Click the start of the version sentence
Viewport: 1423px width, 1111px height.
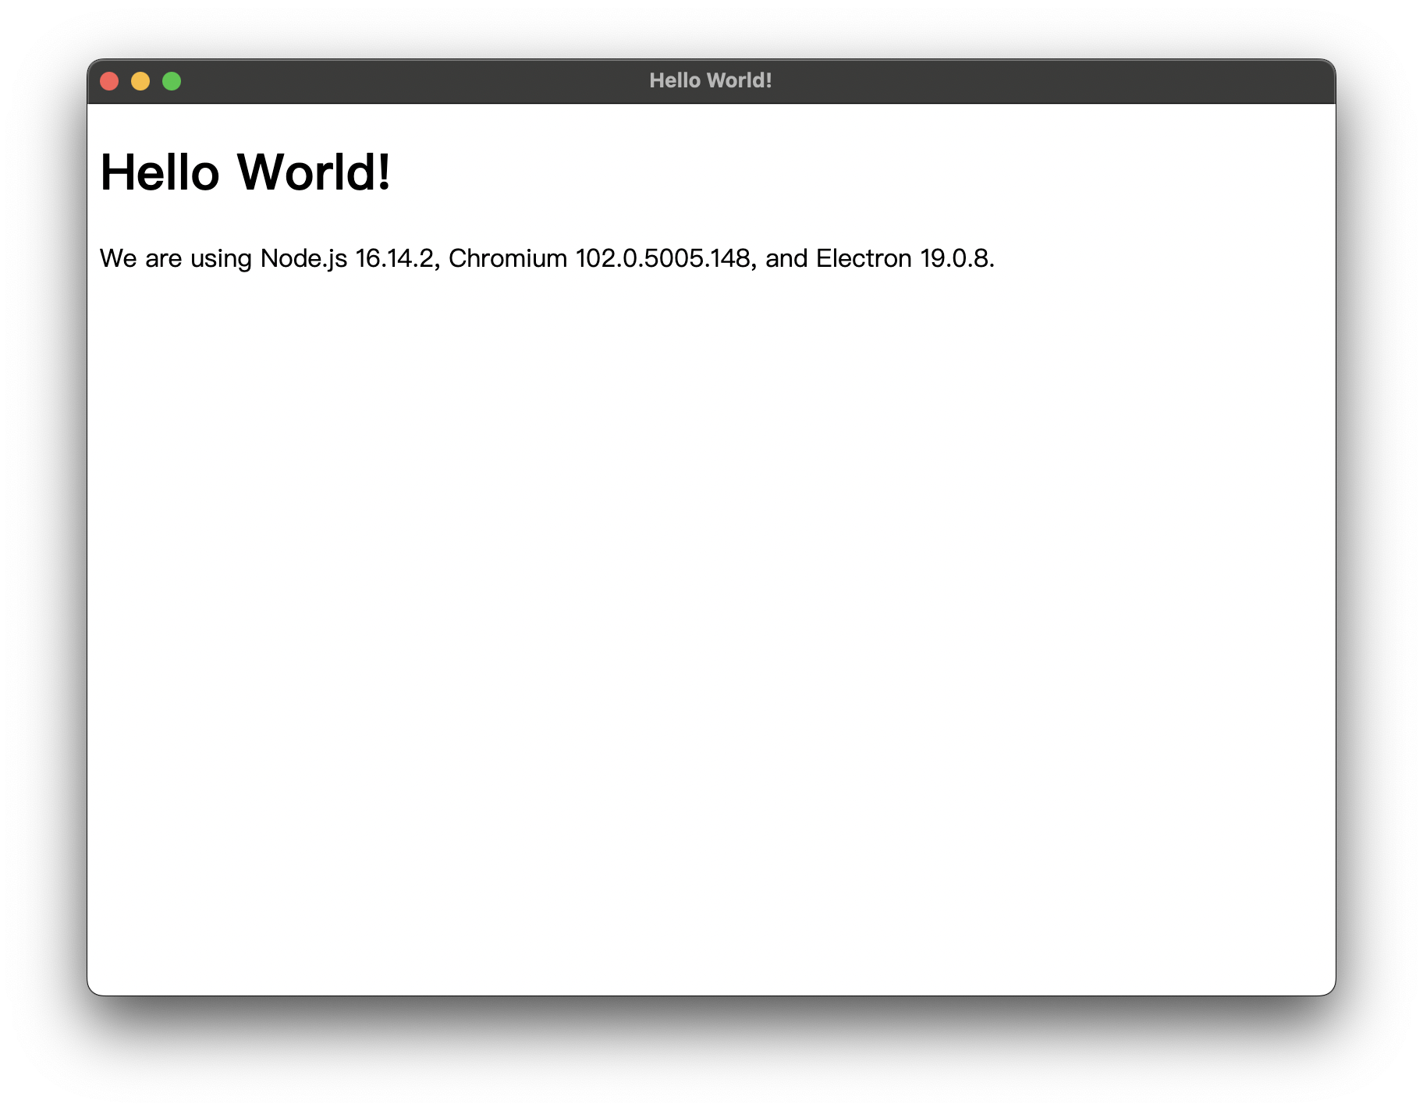click(109, 257)
